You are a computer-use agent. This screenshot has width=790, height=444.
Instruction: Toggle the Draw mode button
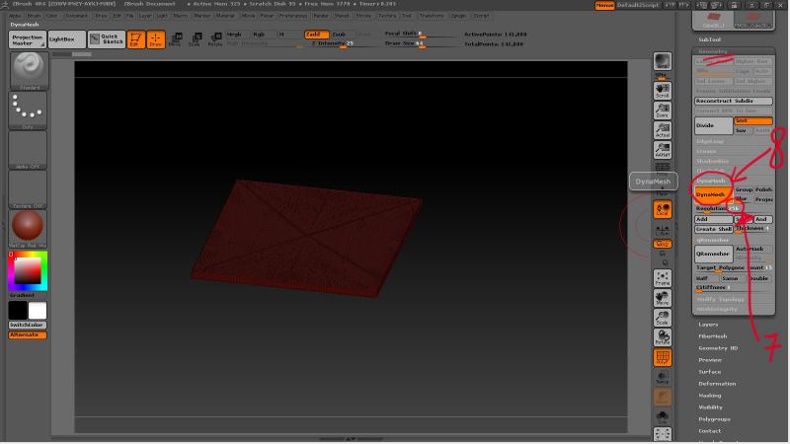point(156,39)
